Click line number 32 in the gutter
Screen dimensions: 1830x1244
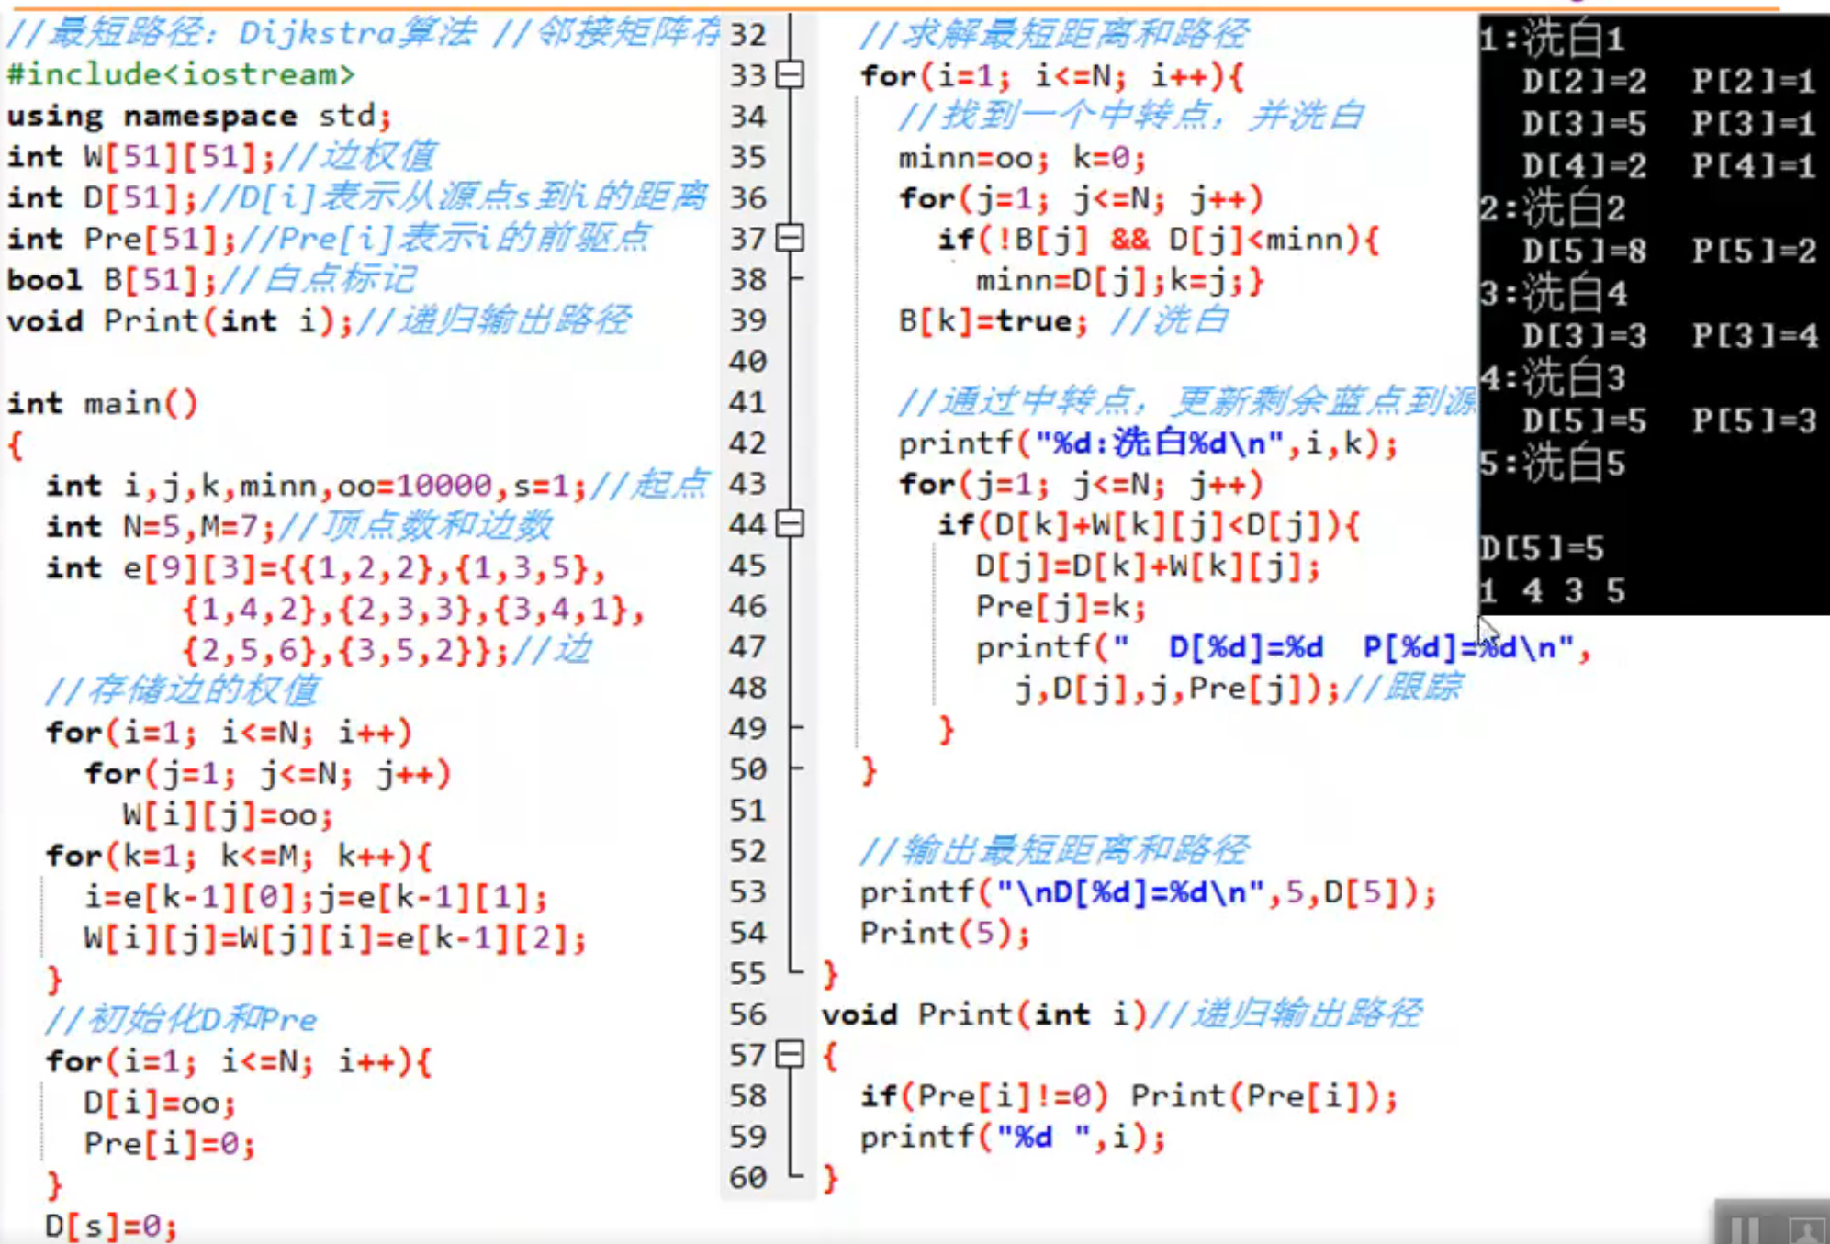(748, 35)
